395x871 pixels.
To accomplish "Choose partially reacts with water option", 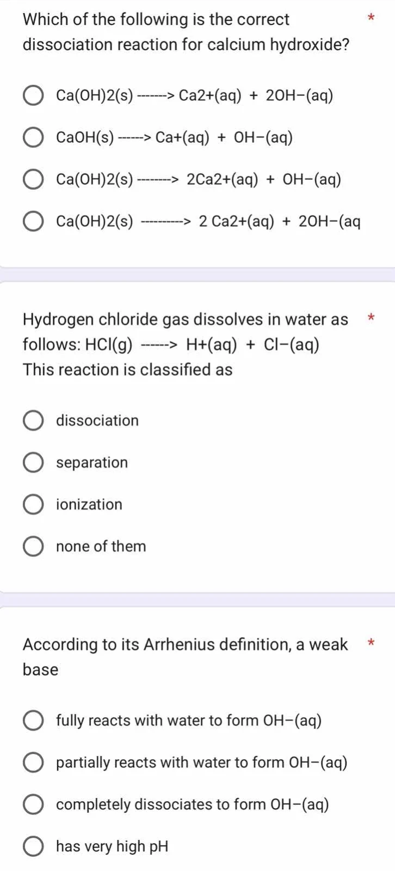I will pos(33,762).
